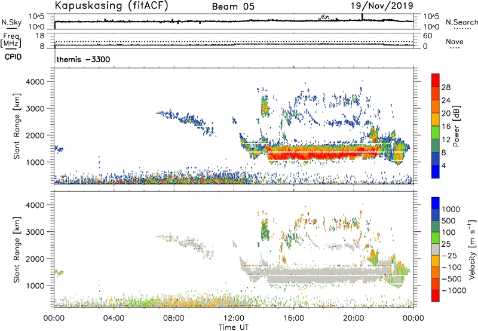
Task: Click the -25 velocity colorbar label
Action: [449, 255]
